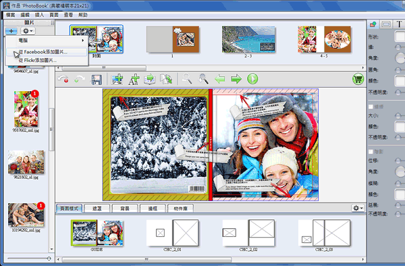Choose 從 Facebook添加圖片 menu entry
Screen dimensions: 405x266
coord(47,52)
